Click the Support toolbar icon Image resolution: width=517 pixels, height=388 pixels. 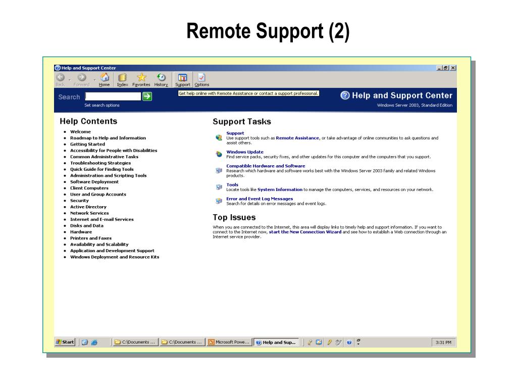(183, 80)
